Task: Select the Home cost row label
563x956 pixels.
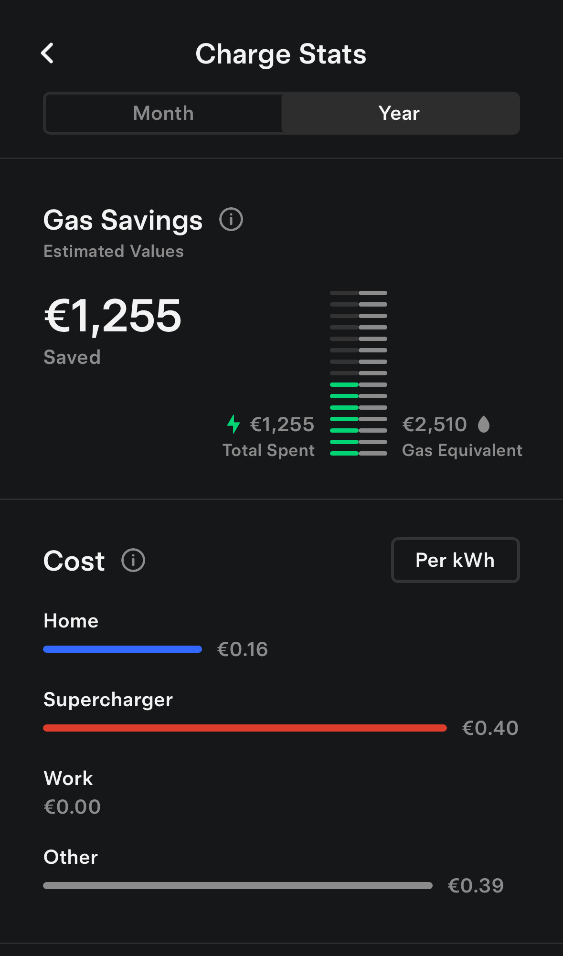Action: point(71,621)
